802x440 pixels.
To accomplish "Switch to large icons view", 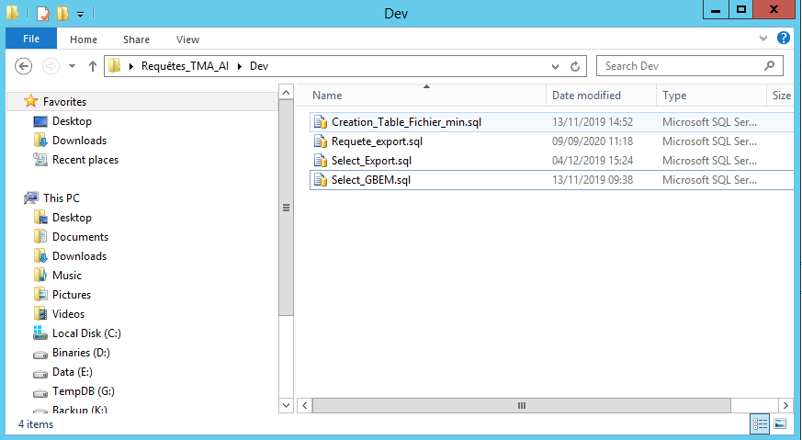I will click(780, 423).
